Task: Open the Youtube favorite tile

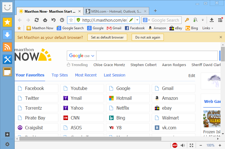Action: pos(82,88)
